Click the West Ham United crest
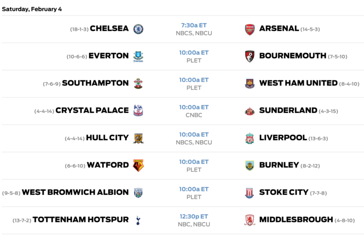The height and width of the screenshot is (243, 364). 250,84
